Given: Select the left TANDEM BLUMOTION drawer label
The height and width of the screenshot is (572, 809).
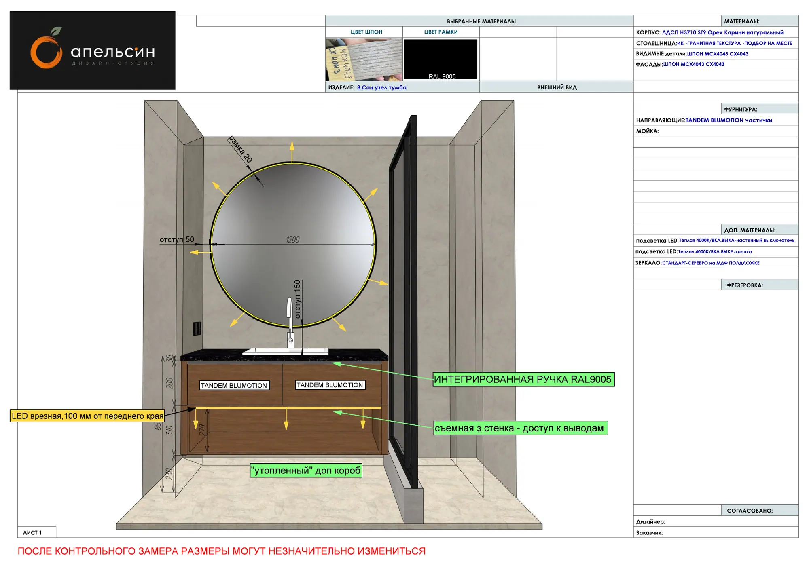Looking at the screenshot, I should point(234,386).
